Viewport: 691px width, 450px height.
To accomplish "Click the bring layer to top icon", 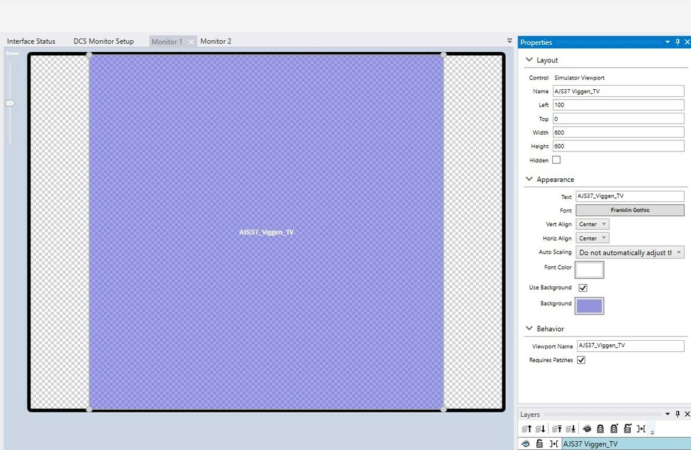I will [x=557, y=429].
